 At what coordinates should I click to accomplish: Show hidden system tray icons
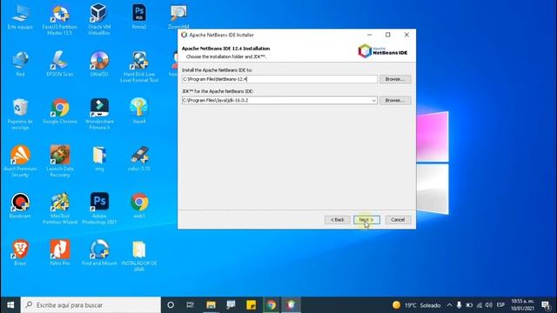tap(449, 305)
